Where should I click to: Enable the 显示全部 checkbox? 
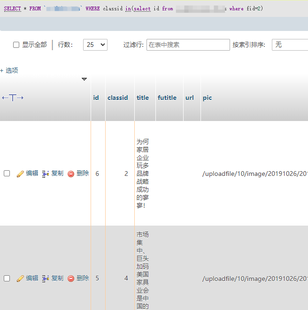coord(16,45)
